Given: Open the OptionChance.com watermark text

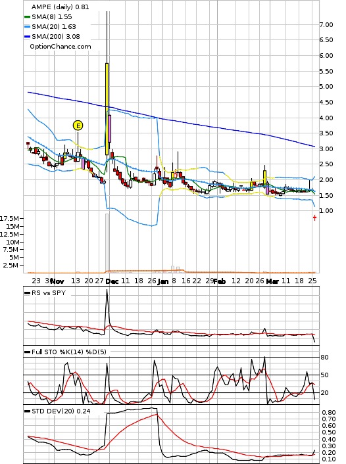Looking at the screenshot, I should [60, 47].
